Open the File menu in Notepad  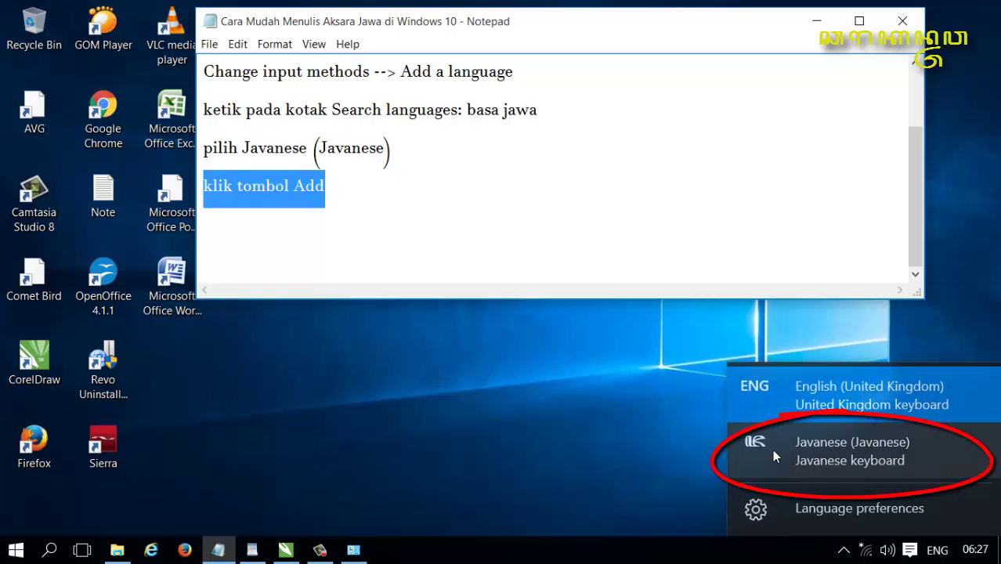point(208,44)
